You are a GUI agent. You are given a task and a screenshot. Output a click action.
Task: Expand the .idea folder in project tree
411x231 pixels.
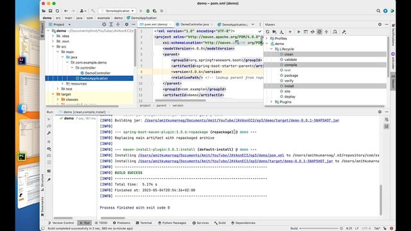tap(53, 36)
